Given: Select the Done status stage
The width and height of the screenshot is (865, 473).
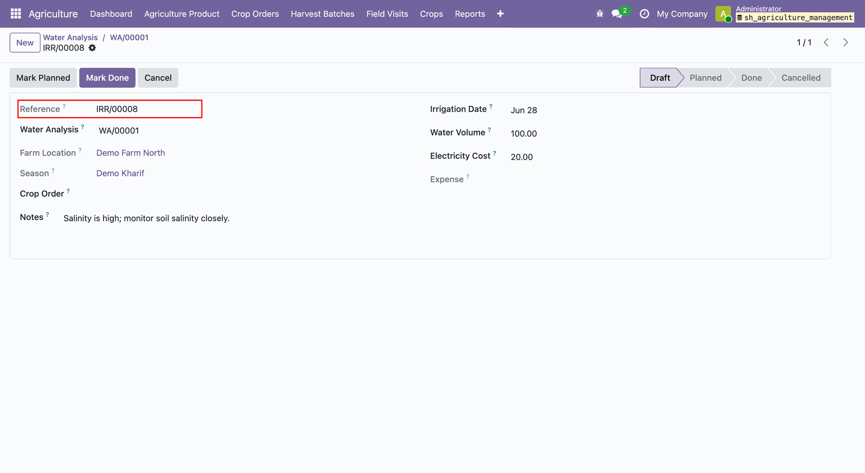Looking at the screenshot, I should pyautogui.click(x=751, y=78).
